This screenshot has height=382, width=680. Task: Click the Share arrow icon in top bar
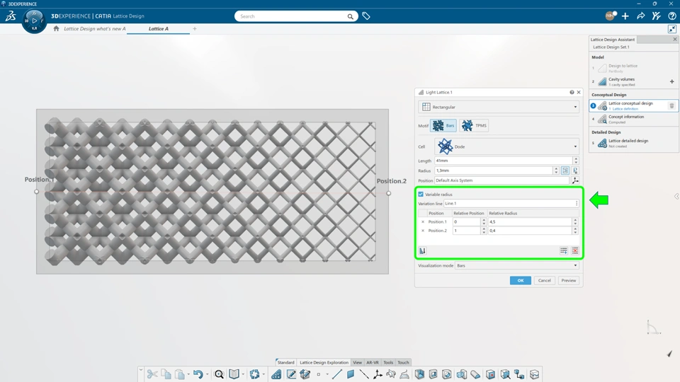[640, 16]
